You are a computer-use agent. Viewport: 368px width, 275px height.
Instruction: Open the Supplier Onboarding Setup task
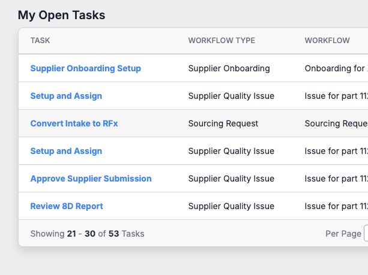click(x=86, y=68)
